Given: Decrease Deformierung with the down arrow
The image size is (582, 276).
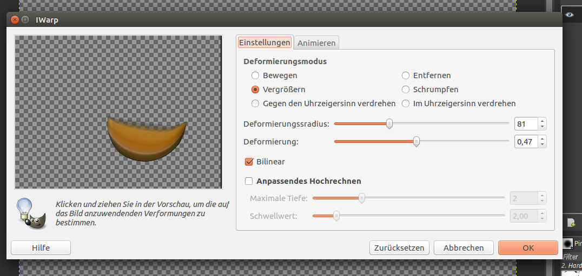Looking at the screenshot, I should click(543, 144).
